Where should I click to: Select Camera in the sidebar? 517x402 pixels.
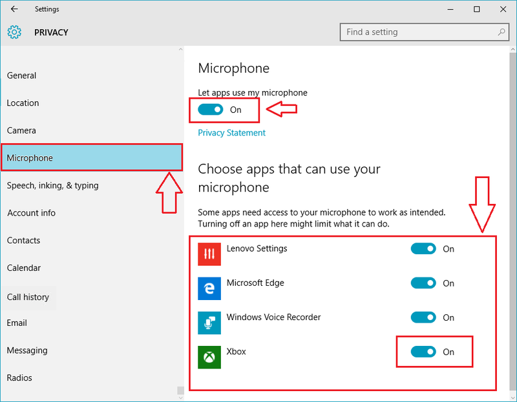click(92, 130)
